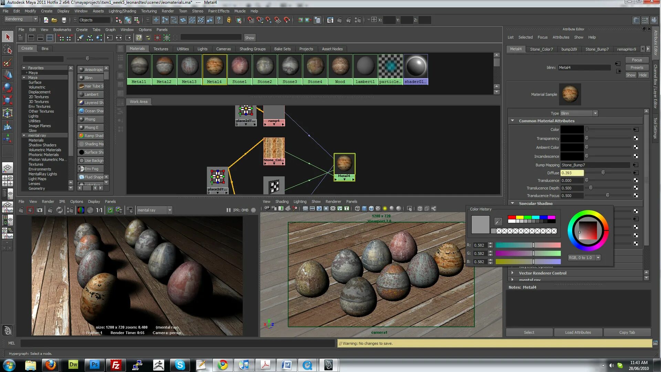
Task: Toggle display RGB channels icon in Render View
Action: tap(81, 210)
